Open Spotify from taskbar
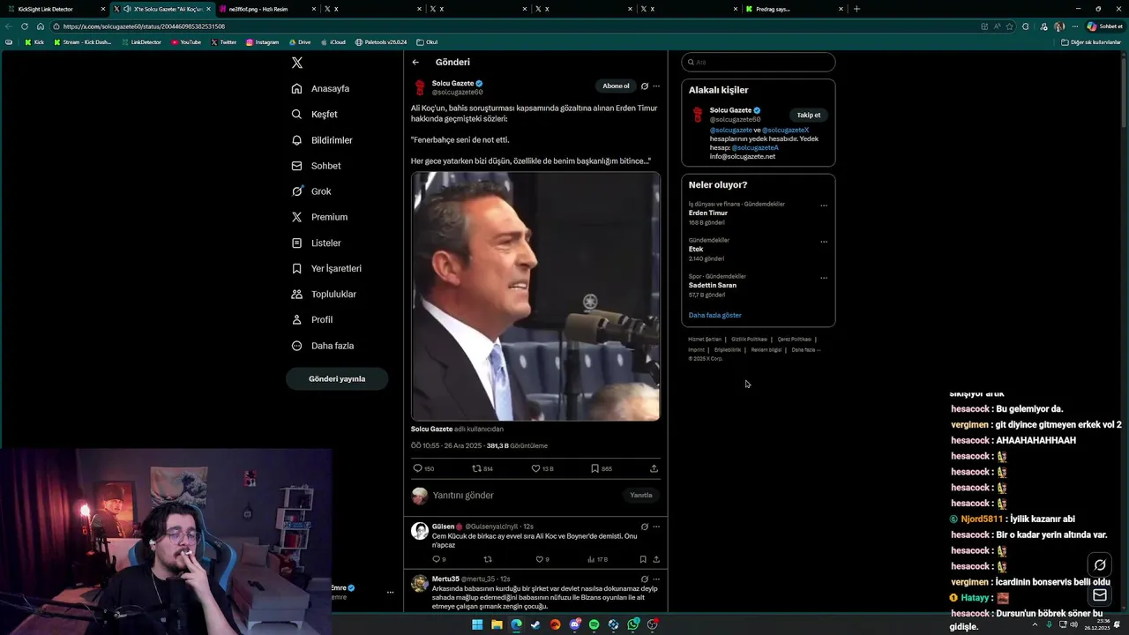 [x=594, y=624]
